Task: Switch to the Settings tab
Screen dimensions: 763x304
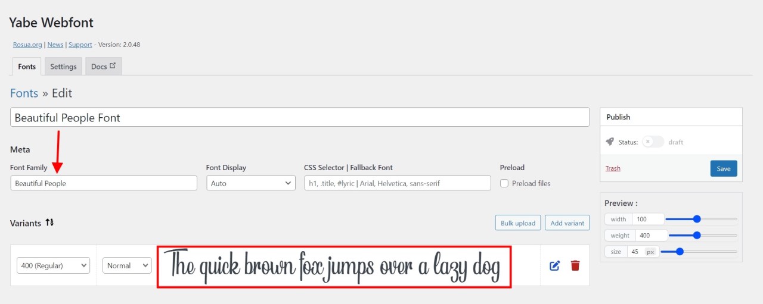Action: [x=63, y=67]
